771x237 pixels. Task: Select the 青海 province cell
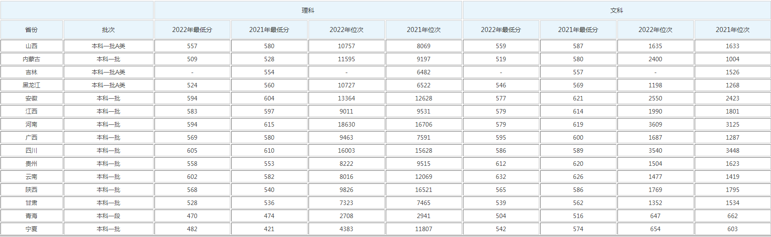click(32, 216)
